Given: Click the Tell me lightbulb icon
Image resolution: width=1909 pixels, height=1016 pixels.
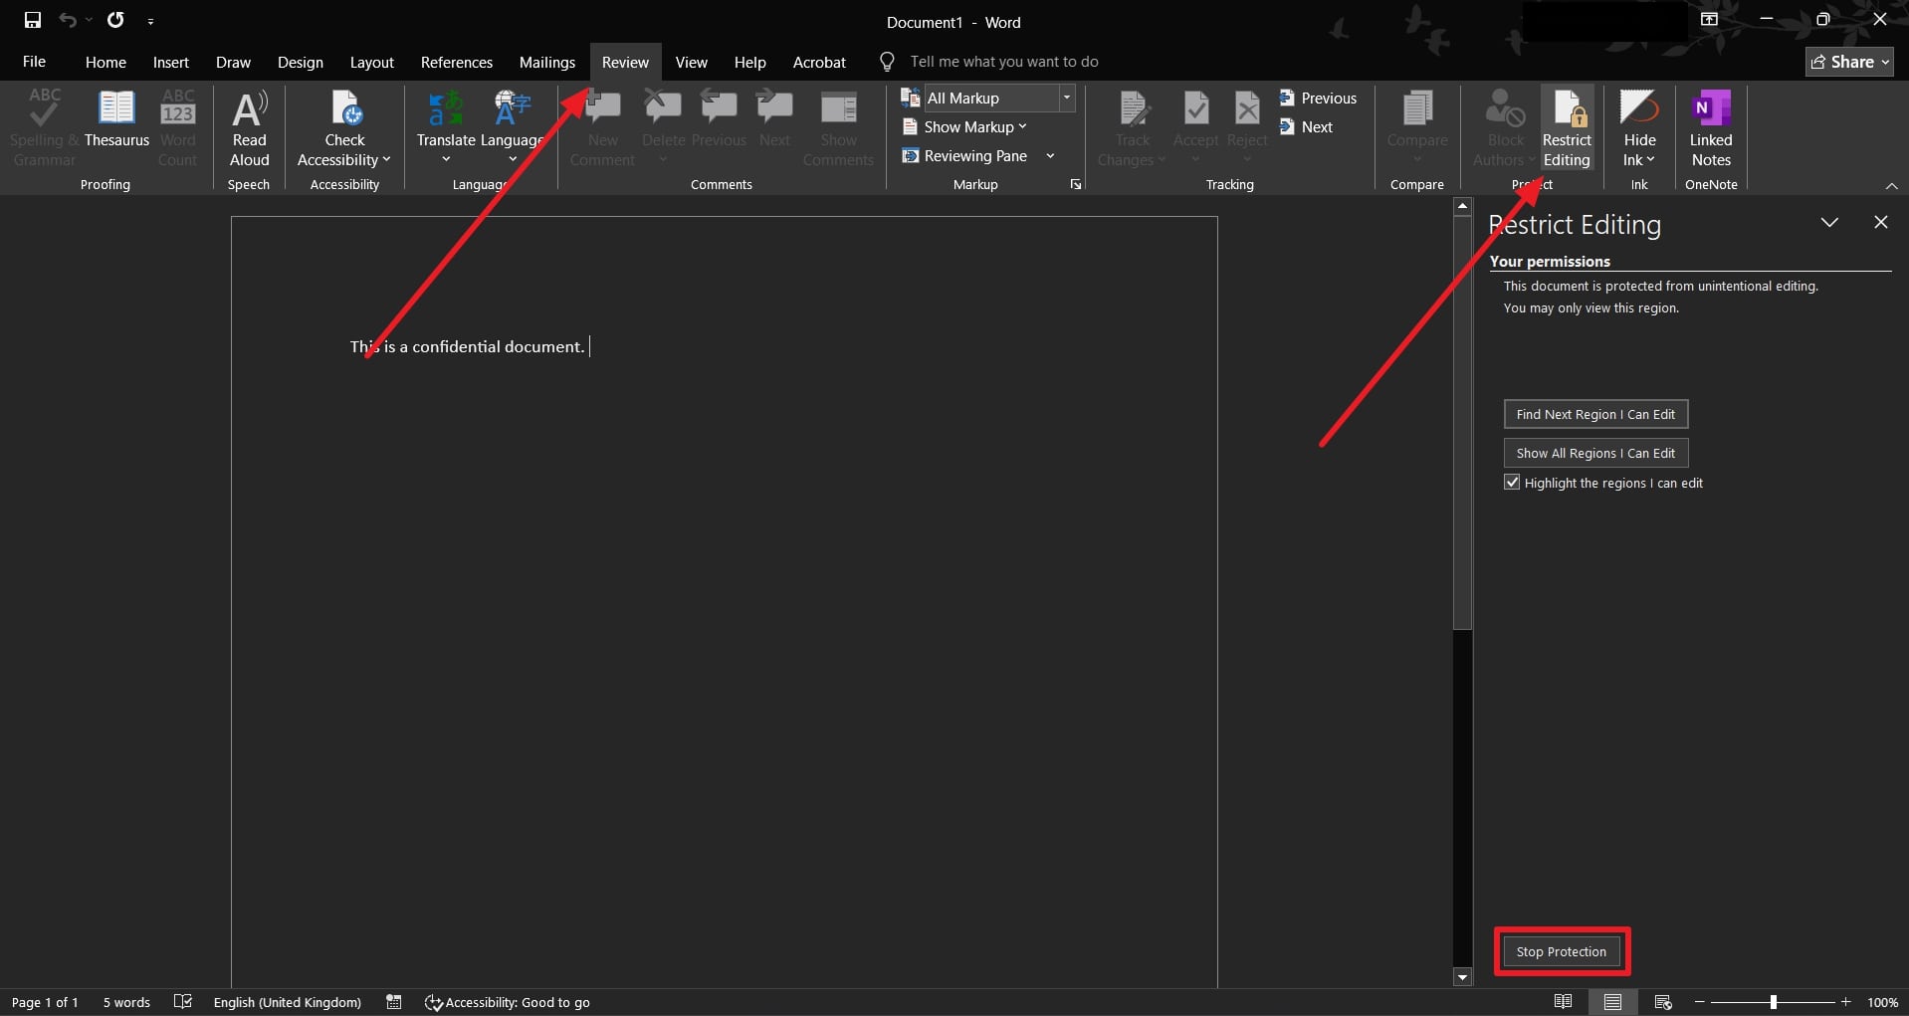Looking at the screenshot, I should click(887, 62).
